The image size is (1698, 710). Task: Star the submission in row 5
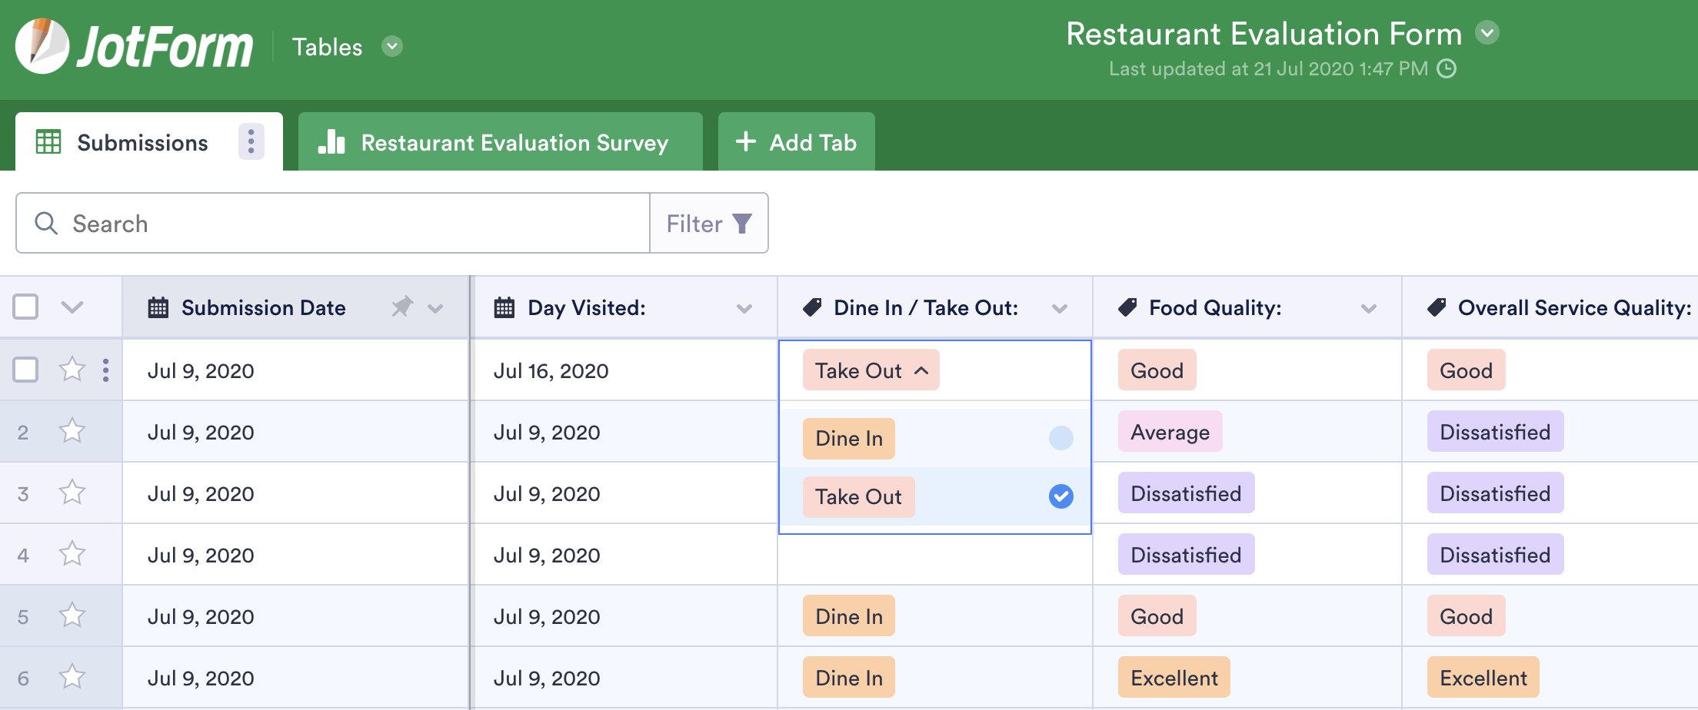72,615
